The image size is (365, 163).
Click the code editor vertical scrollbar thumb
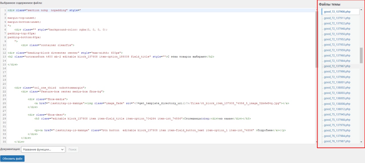pyautogui.click(x=317, y=40)
